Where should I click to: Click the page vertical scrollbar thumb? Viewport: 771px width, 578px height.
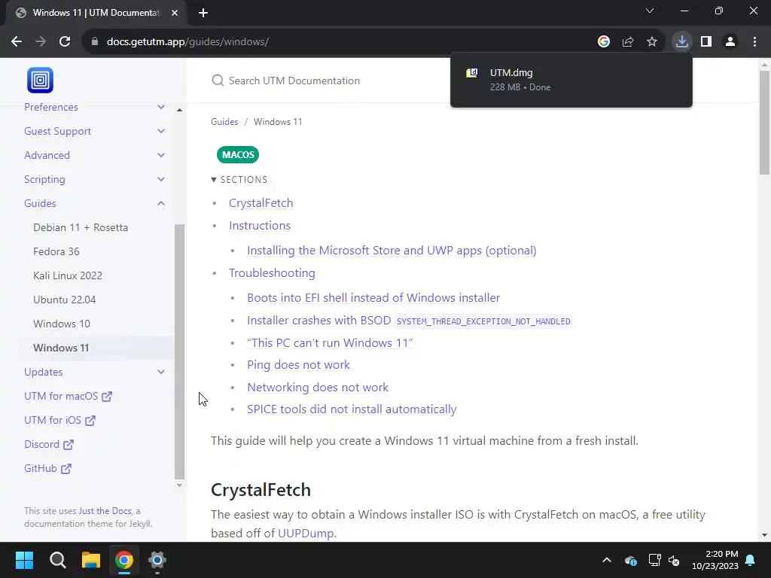pos(764,123)
